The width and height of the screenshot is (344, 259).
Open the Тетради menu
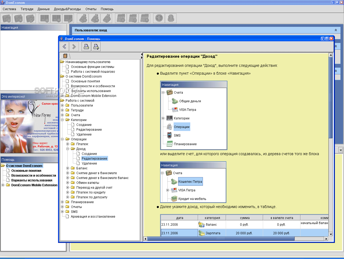click(x=27, y=9)
